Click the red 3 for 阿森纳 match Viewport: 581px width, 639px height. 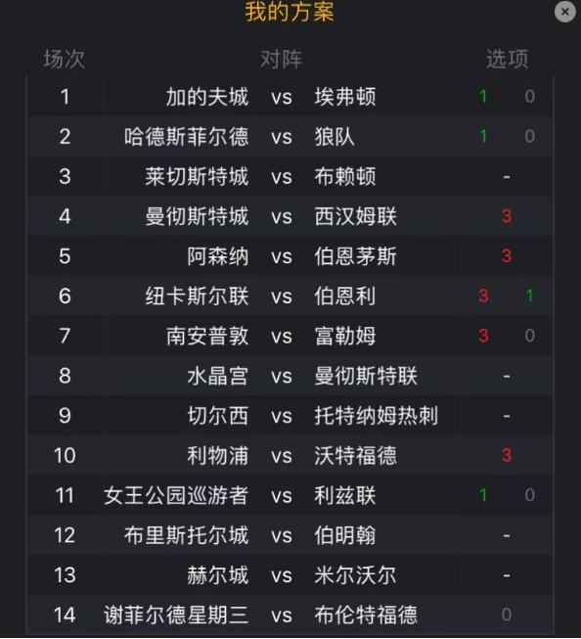pos(507,256)
